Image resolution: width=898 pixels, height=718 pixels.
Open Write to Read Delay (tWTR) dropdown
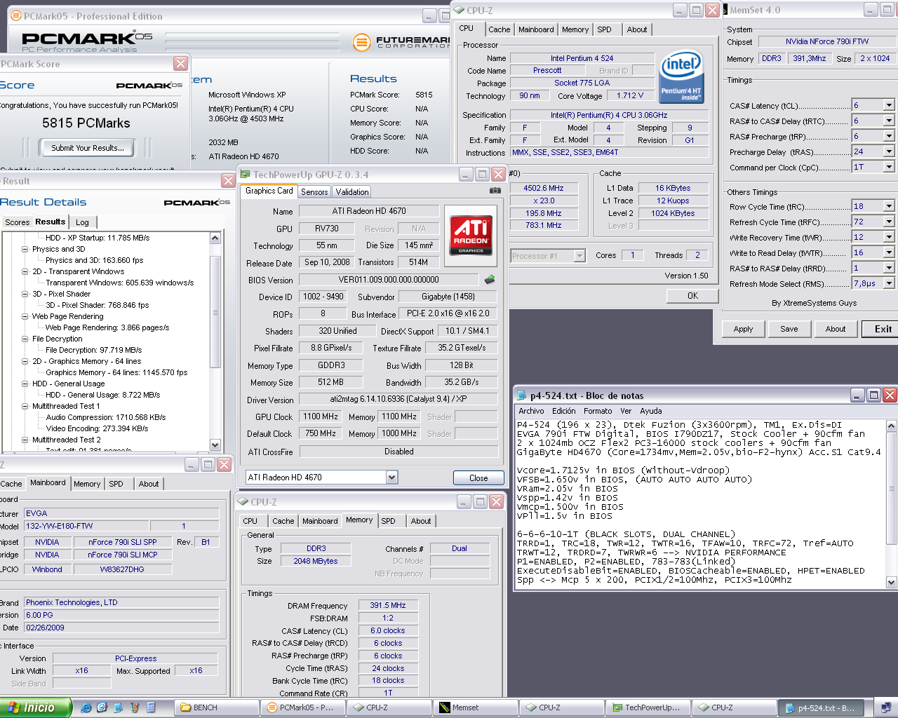coord(889,252)
